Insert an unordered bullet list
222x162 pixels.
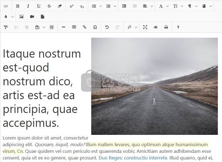(x=94, y=6)
